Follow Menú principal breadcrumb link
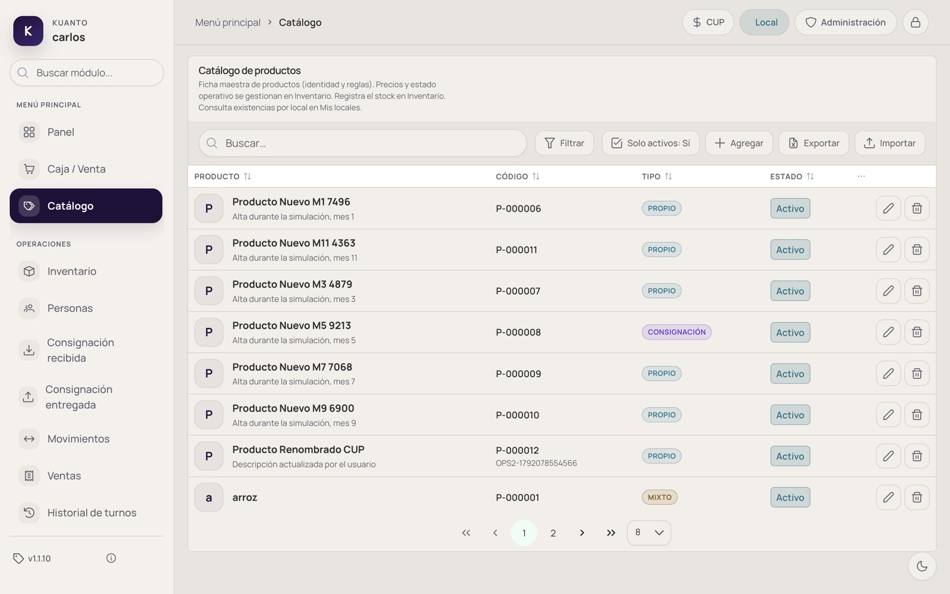This screenshot has height=594, width=950. [228, 23]
